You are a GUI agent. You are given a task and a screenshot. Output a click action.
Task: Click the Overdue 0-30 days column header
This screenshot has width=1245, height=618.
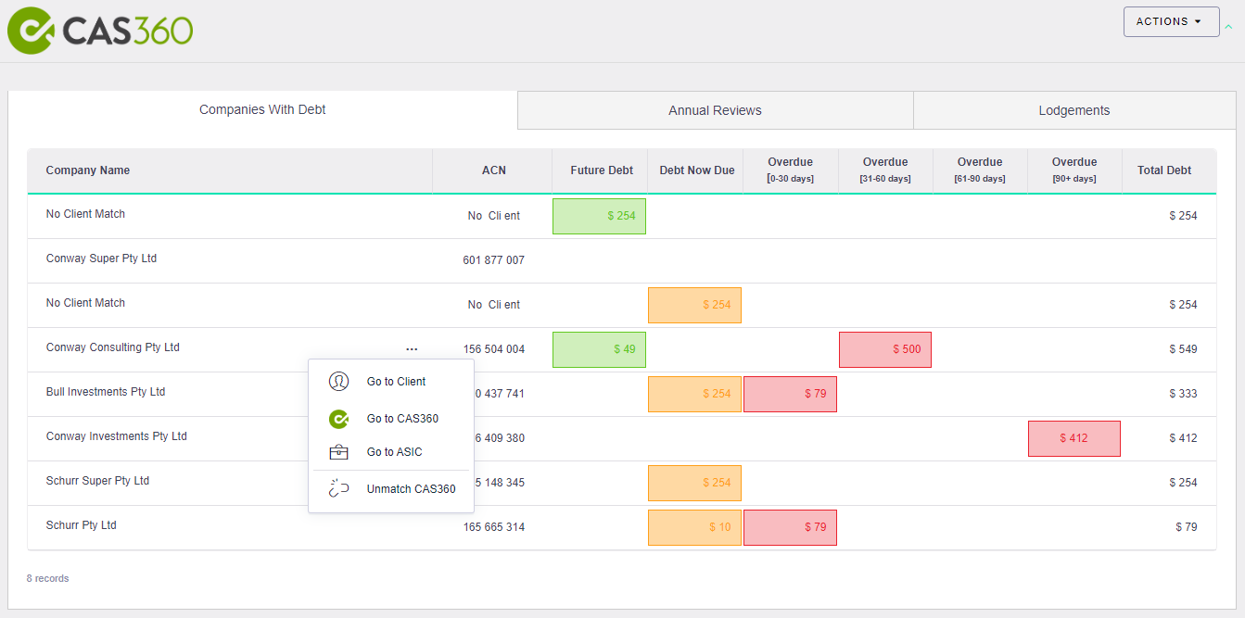[x=791, y=170]
